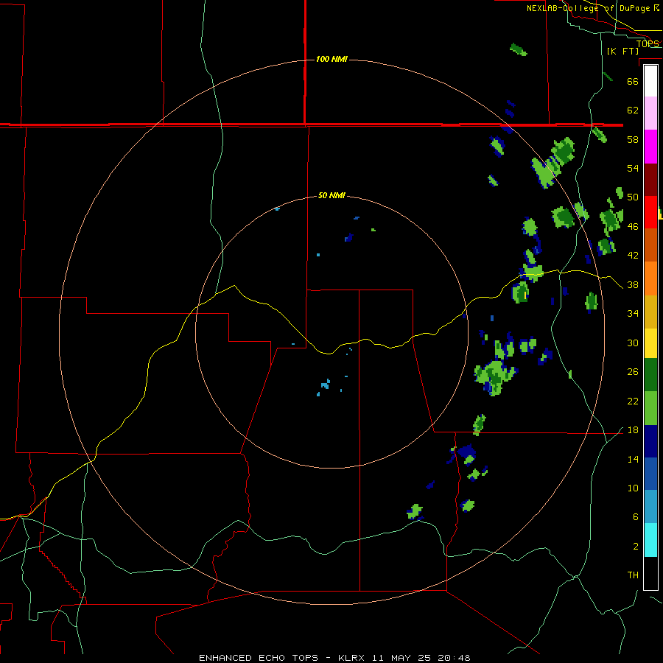Viewport: 663px width, 663px height.
Task: Click the legend value 2
Action: (636, 547)
